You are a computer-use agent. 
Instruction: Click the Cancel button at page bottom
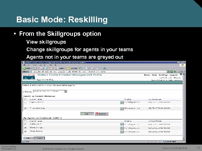pos(40,138)
